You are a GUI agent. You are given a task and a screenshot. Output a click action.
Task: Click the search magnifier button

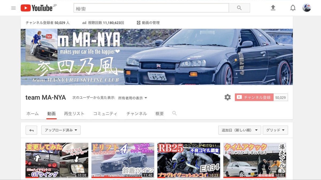pos(239,8)
